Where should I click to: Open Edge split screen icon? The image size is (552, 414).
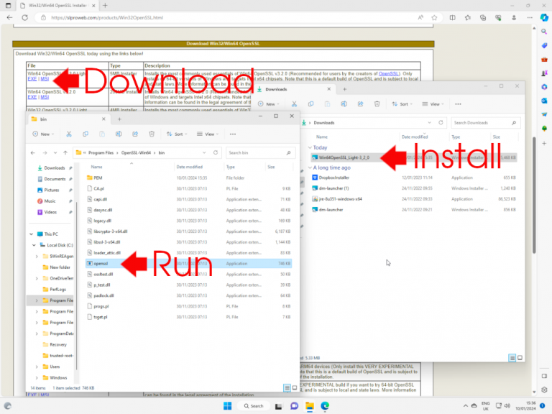point(453,17)
